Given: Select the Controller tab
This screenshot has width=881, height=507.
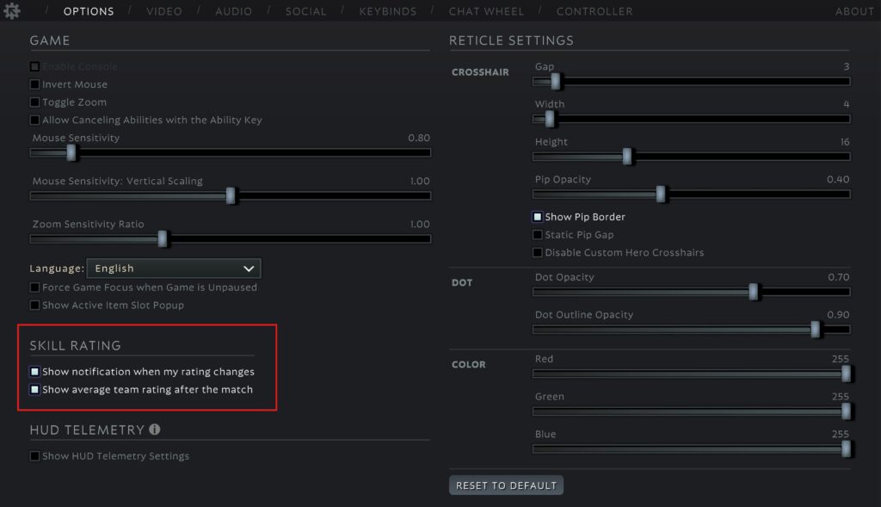Looking at the screenshot, I should [x=595, y=11].
